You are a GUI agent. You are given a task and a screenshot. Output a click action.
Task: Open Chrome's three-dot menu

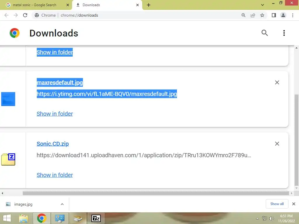[x=293, y=15]
